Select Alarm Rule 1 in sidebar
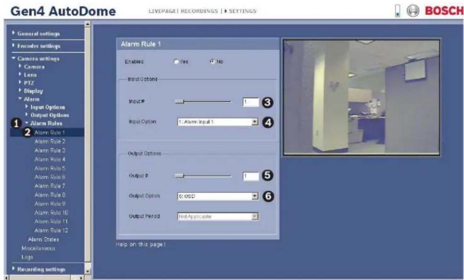 (50, 132)
